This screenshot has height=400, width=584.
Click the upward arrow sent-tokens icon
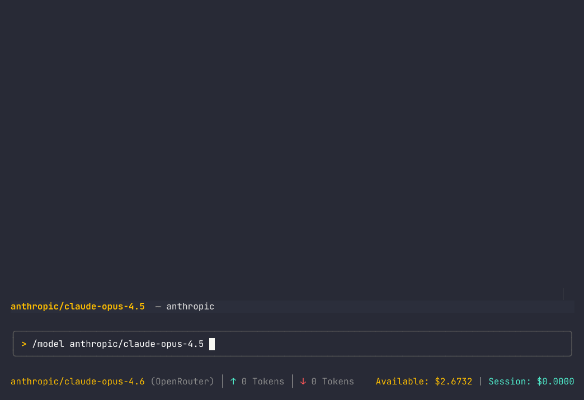[x=233, y=381]
